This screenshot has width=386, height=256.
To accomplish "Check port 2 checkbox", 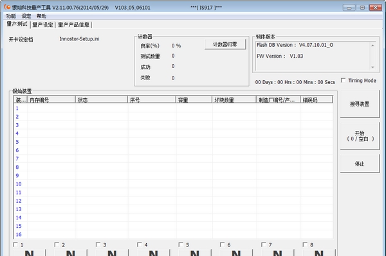I will pyautogui.click(x=57, y=244).
